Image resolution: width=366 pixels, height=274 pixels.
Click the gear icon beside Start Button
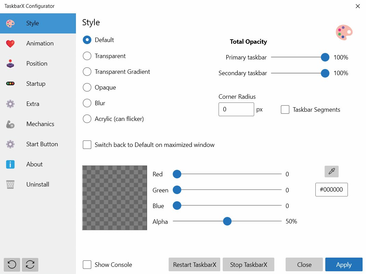pos(10,144)
